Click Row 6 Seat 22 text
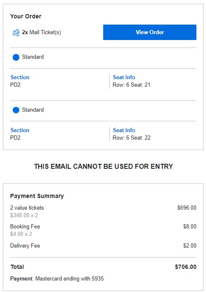This screenshot has height=293, width=206. [132, 138]
